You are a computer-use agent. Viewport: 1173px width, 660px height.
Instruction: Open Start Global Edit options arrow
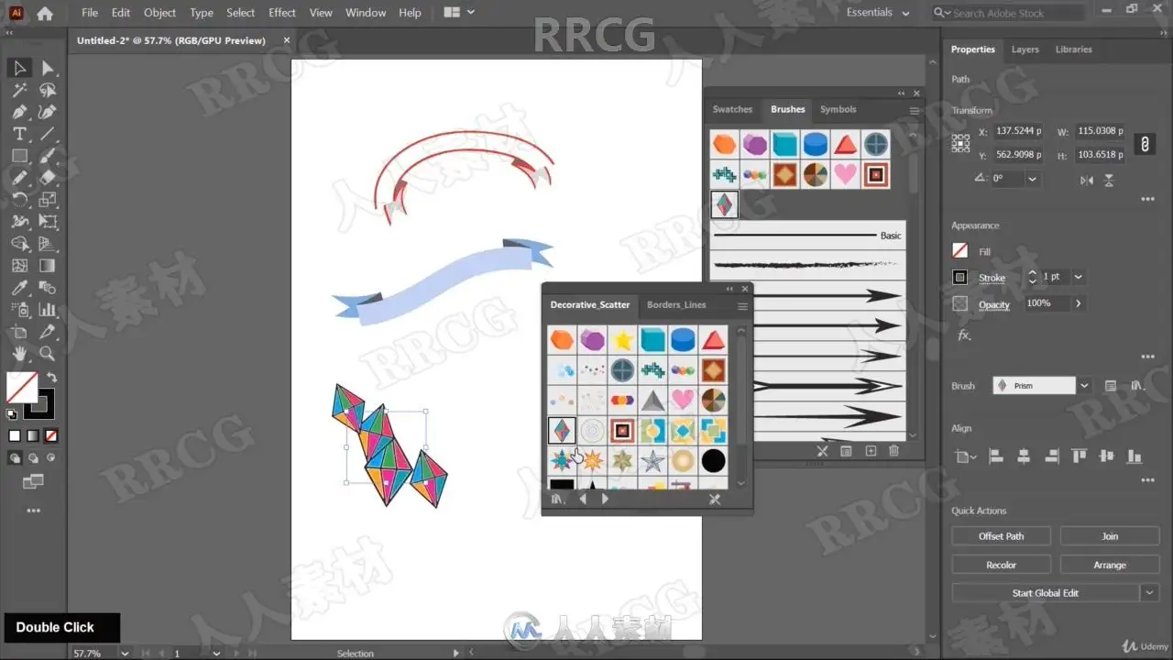click(x=1150, y=593)
